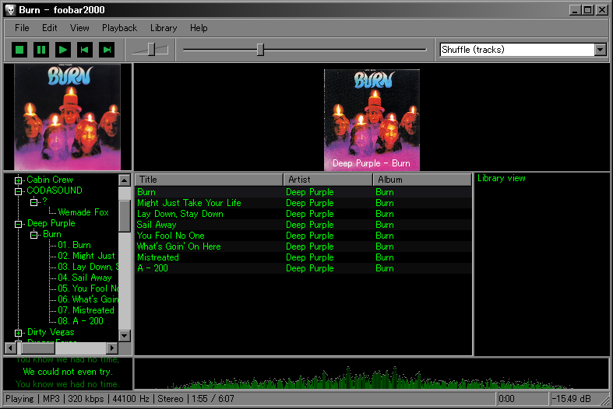
Task: Select '02. Might Just' tree item
Action: click(x=86, y=256)
